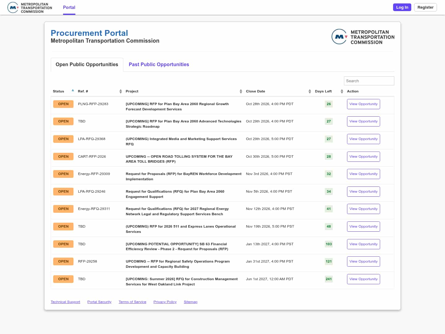The width and height of the screenshot is (445, 334).
Task: View Opportunity for SB 63 Financial Review
Action: point(363,244)
